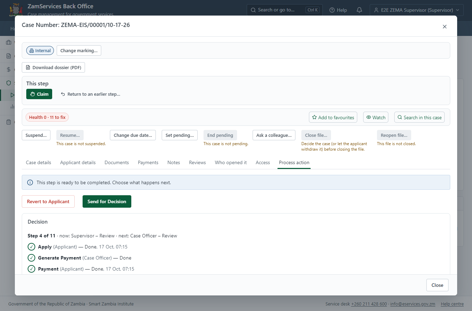Viewport: 472px width, 311px height.
Task: Open the Documents tab
Action: point(117,162)
